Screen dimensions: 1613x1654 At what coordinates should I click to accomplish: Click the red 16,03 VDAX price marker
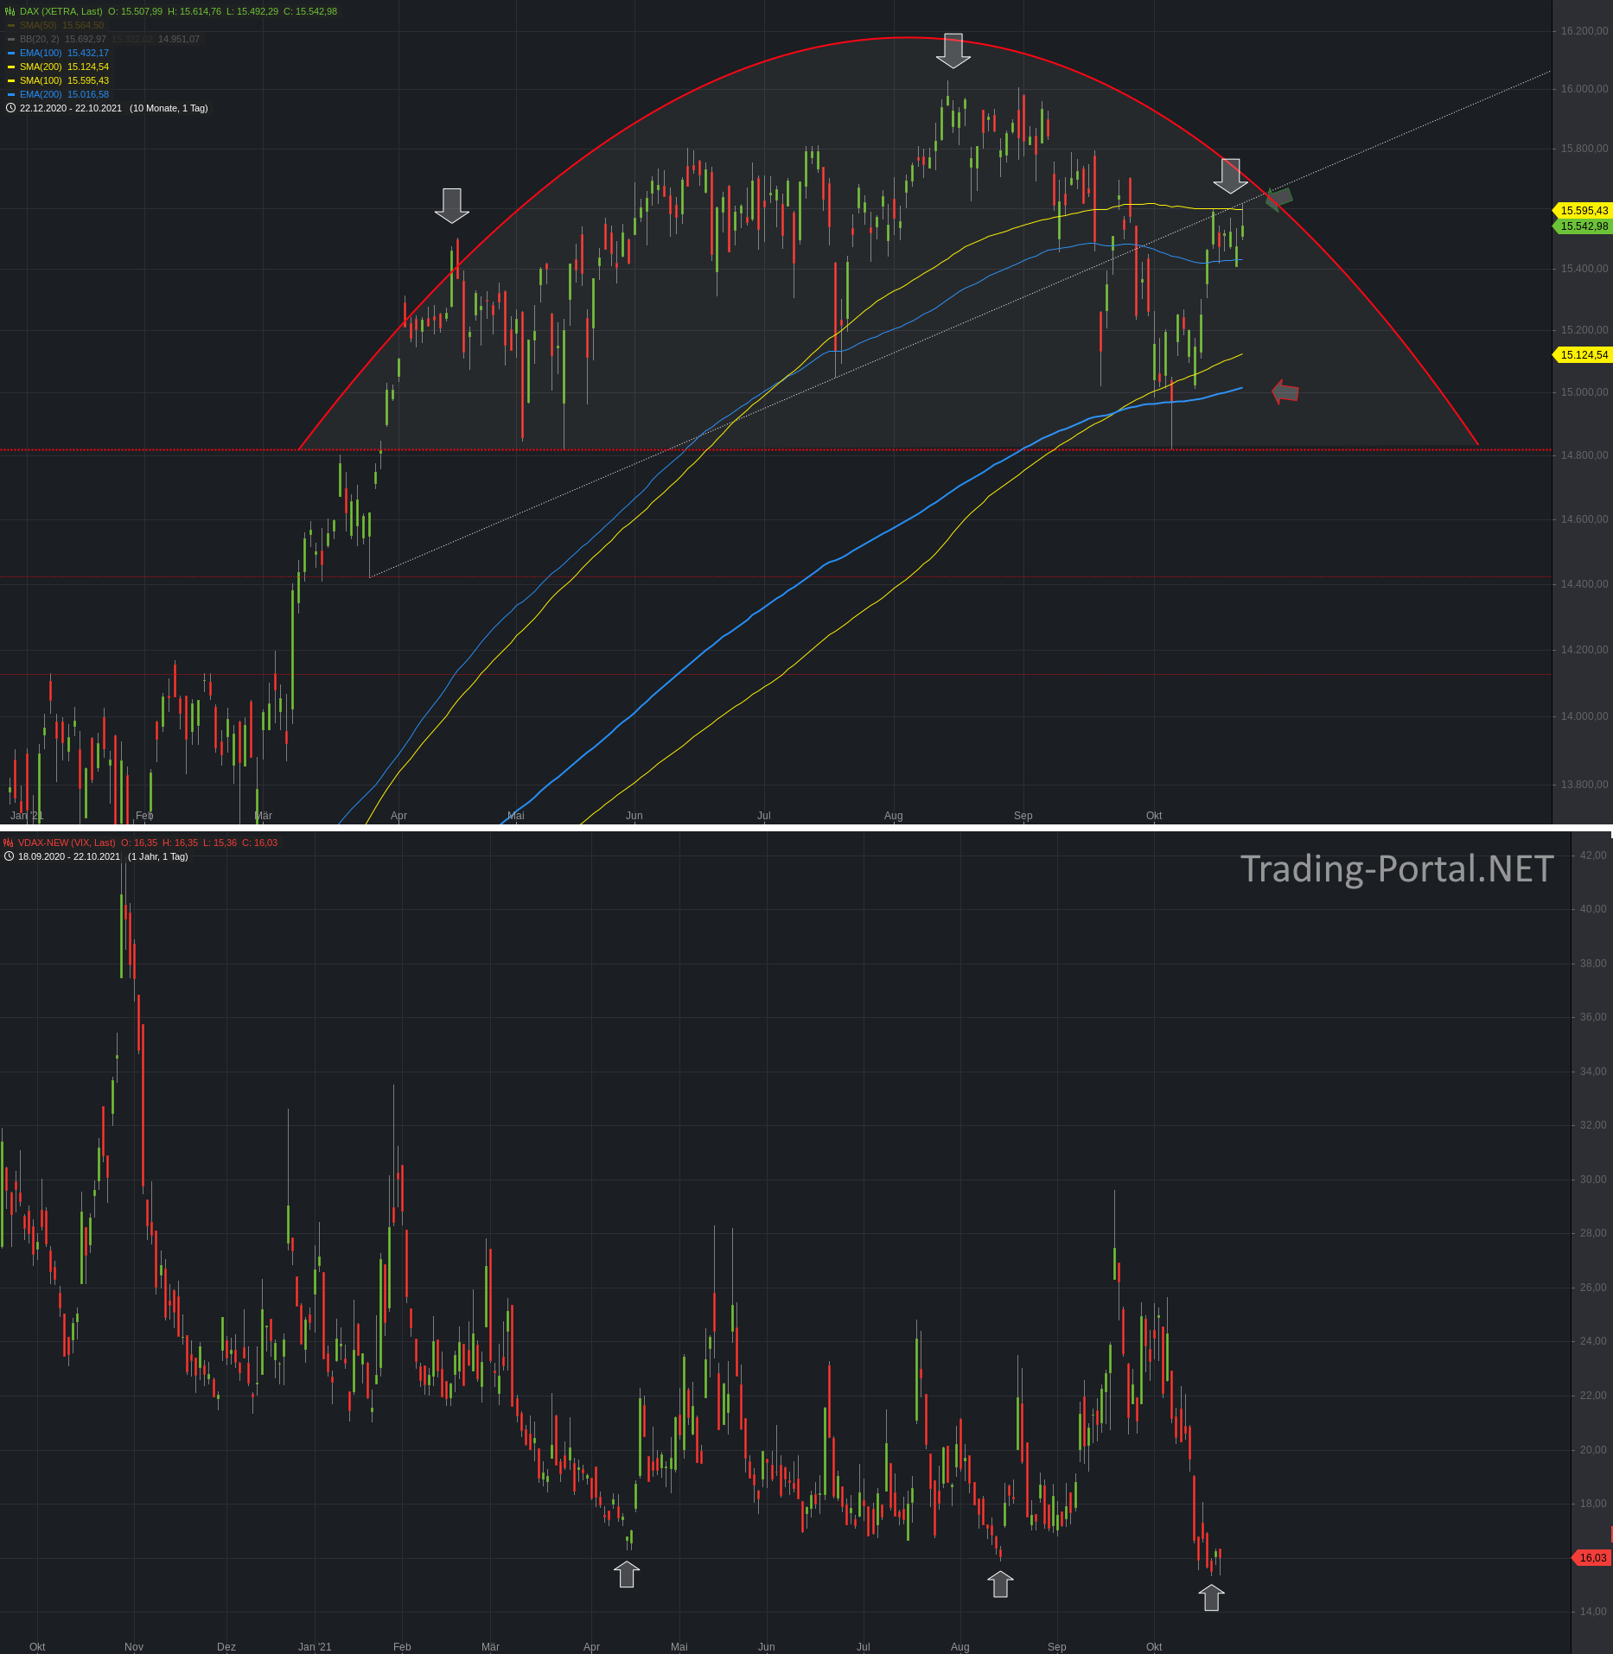(1591, 1558)
